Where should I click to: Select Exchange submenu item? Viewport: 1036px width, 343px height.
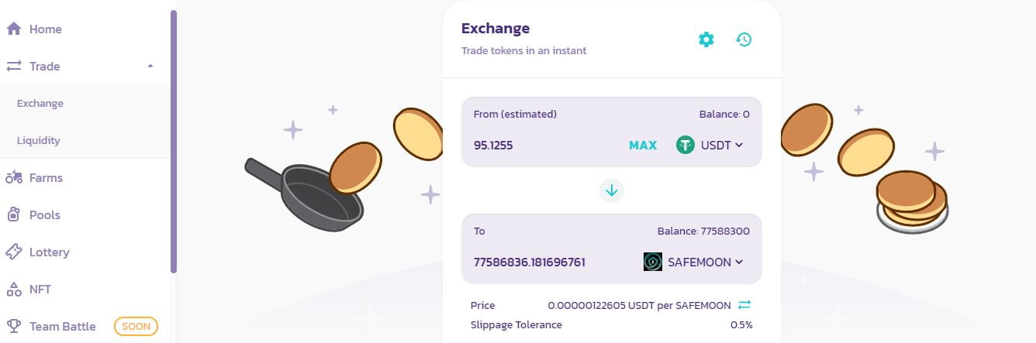click(x=40, y=103)
